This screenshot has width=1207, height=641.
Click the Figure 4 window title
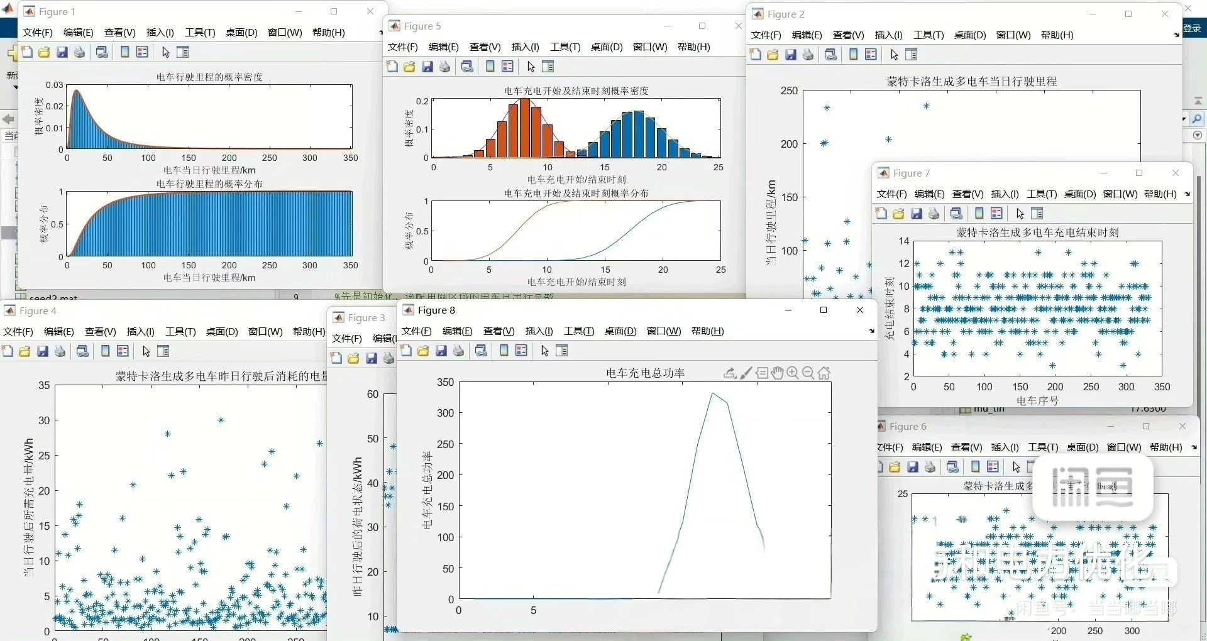tap(38, 311)
